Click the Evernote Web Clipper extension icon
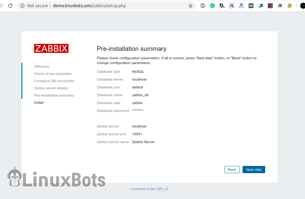This screenshot has width=305, height=199. [x=232, y=5]
